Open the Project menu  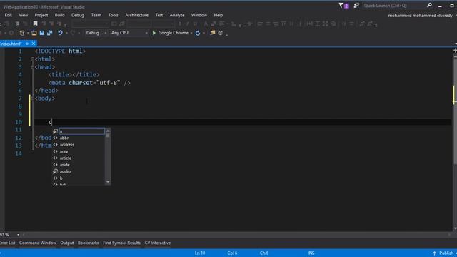[x=41, y=15]
